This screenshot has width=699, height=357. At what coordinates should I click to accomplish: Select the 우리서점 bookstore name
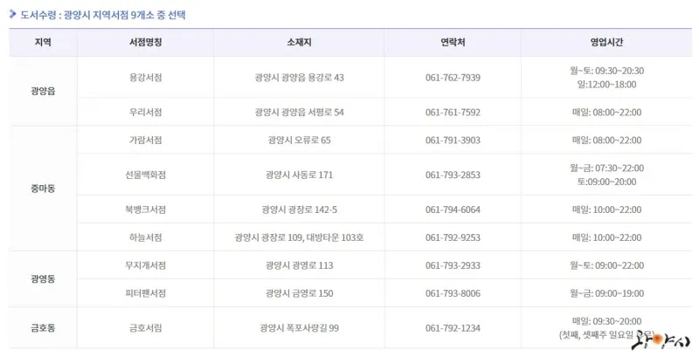tap(145, 113)
